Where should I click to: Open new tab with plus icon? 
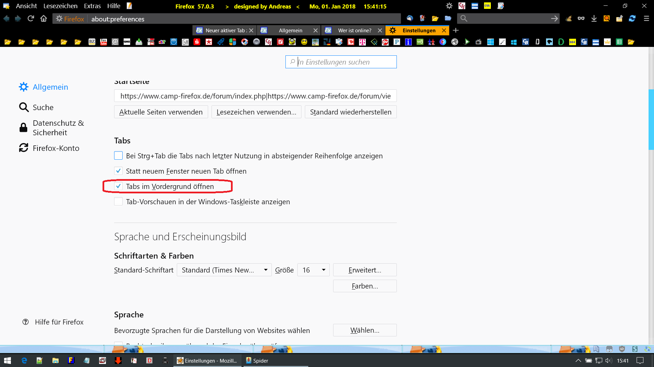[456, 30]
